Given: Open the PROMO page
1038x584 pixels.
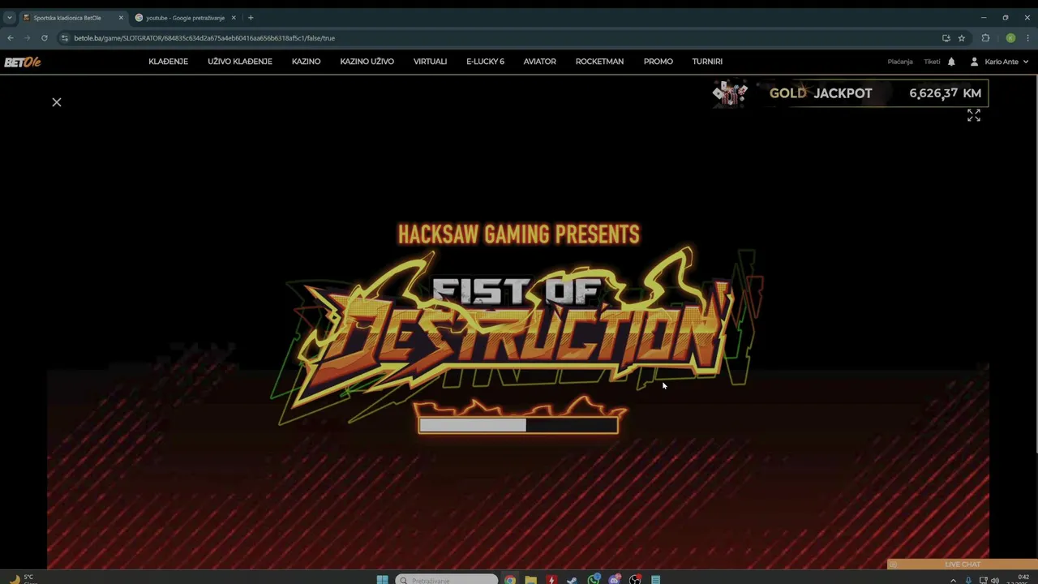Looking at the screenshot, I should coord(658,62).
